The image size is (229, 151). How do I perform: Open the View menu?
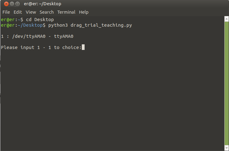coord(31,12)
